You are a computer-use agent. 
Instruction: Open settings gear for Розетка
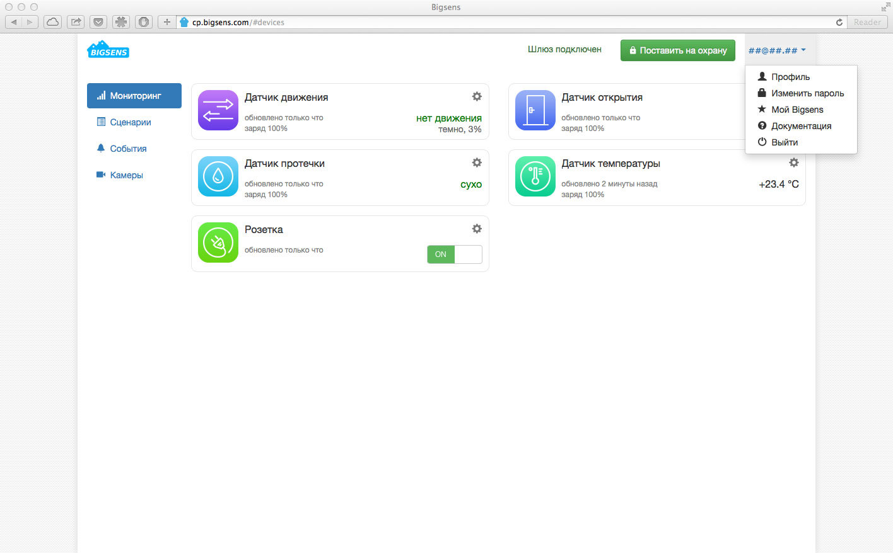point(477,229)
